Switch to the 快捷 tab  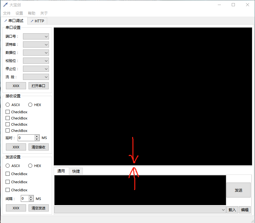point(76,171)
